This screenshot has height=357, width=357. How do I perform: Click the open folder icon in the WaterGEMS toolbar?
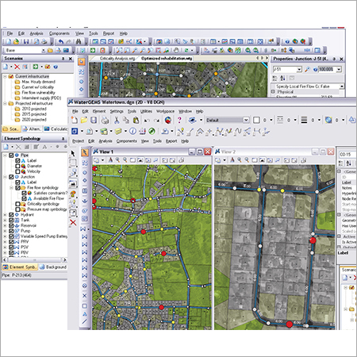pos(84,121)
